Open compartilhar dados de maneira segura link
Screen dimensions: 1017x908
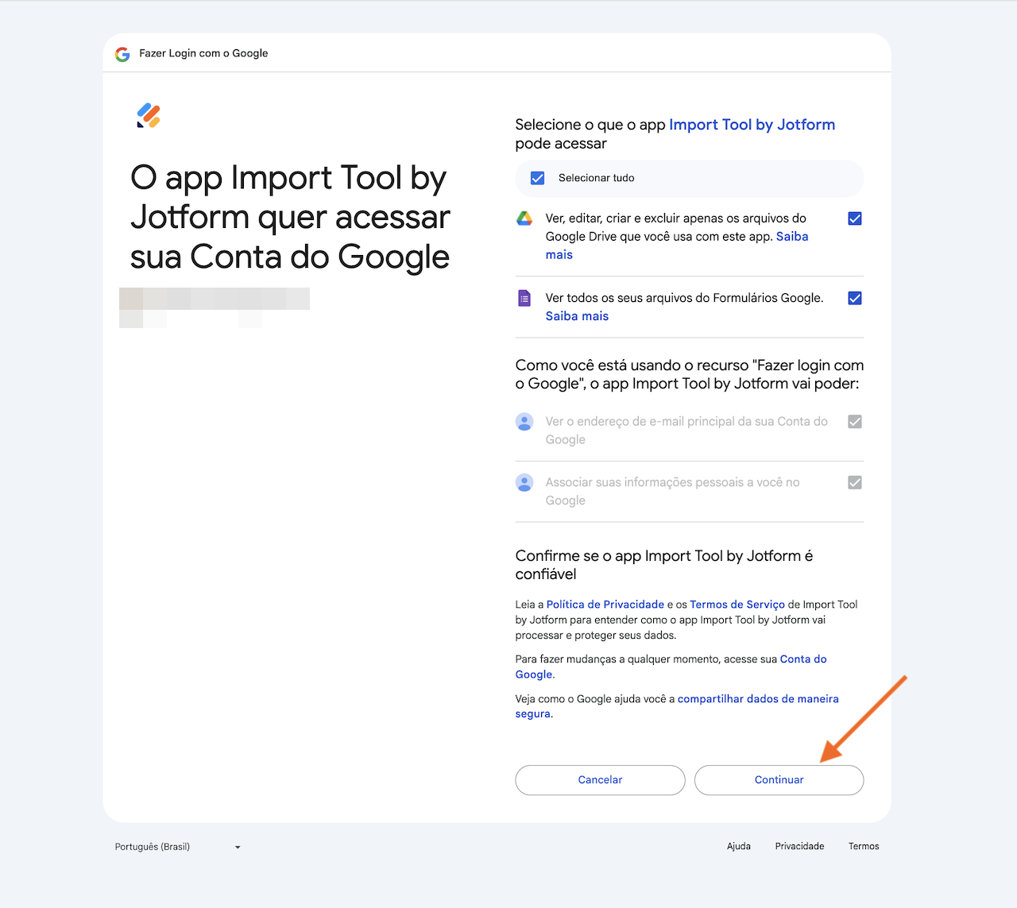click(758, 699)
